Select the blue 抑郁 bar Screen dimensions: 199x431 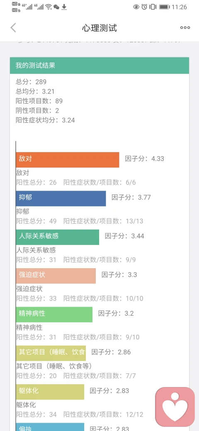tap(61, 199)
